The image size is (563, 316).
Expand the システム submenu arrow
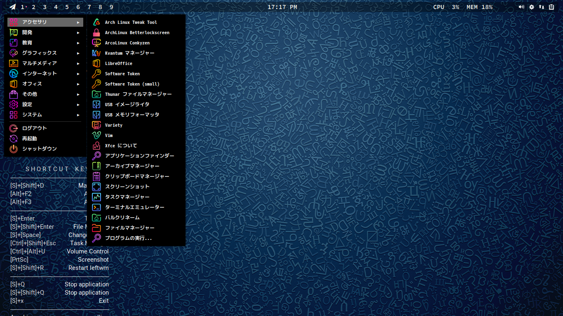click(78, 115)
